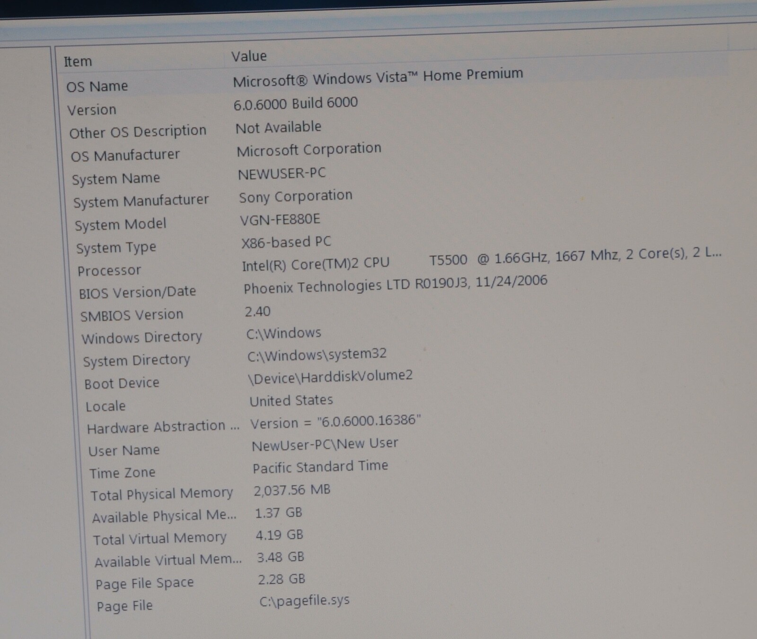Image resolution: width=757 pixels, height=639 pixels.
Task: Select the User Name row label
Action: pyautogui.click(x=124, y=451)
